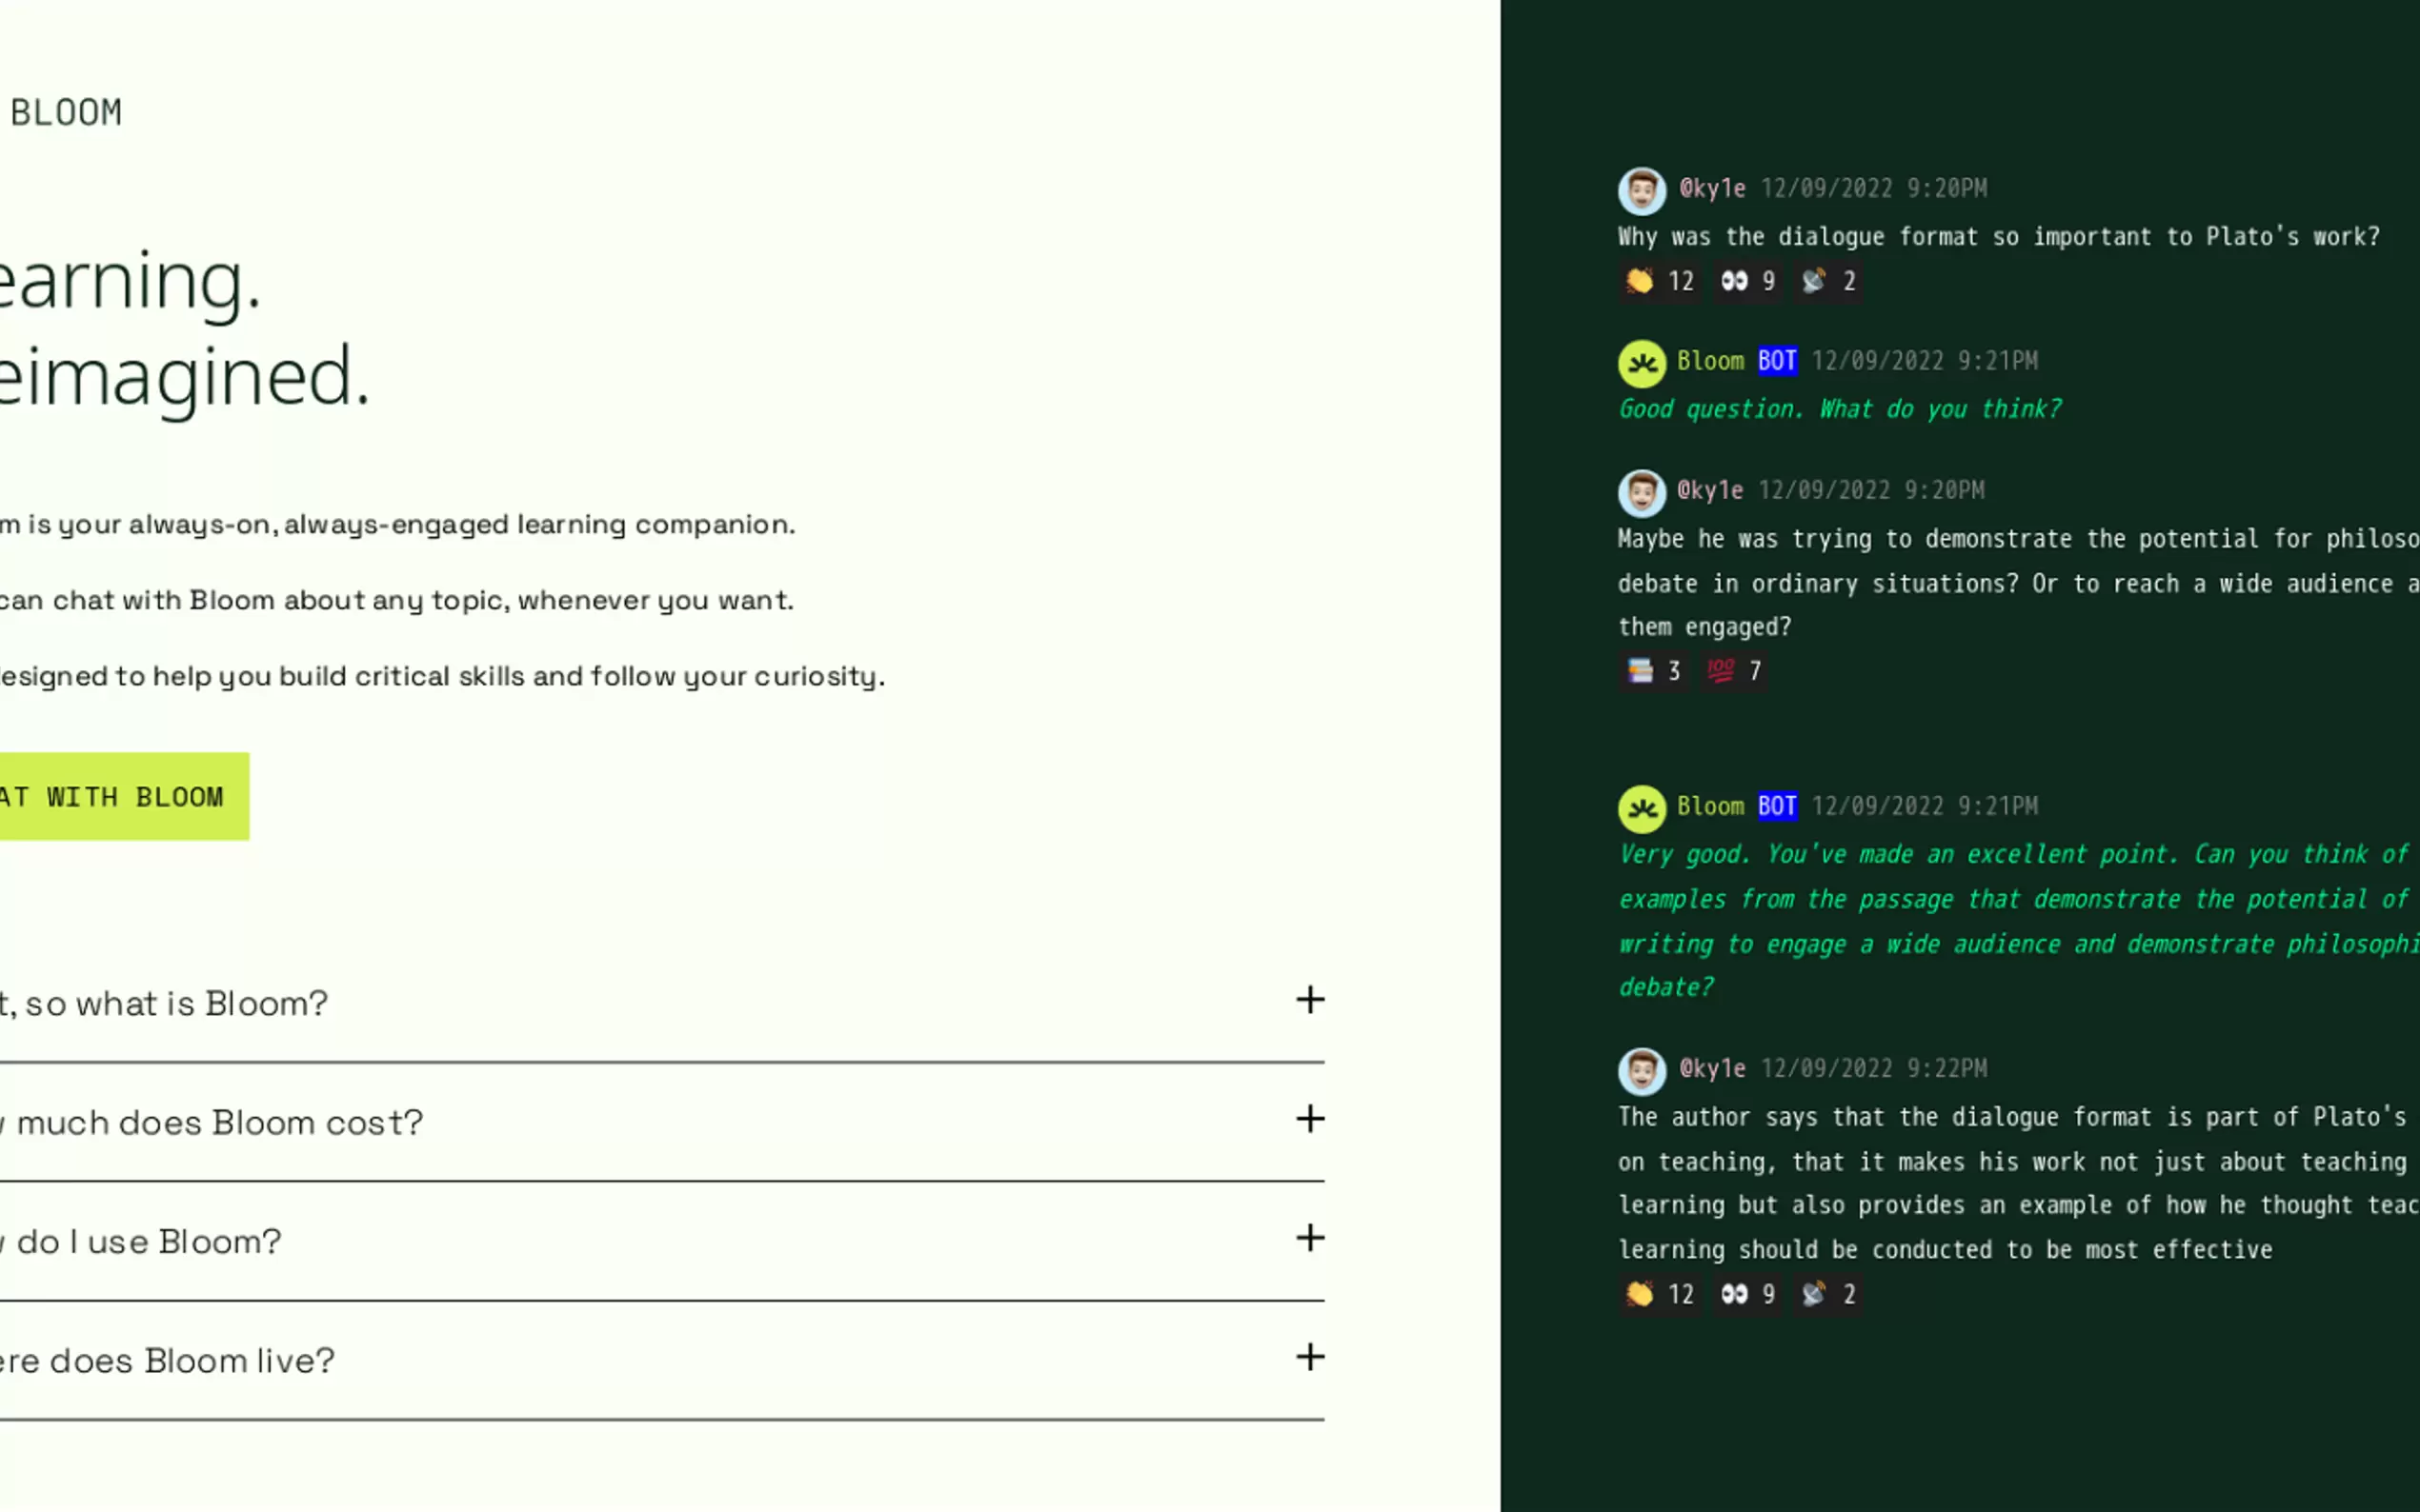The image size is (2420, 1512).
Task: Expand 'much does Bloom cost?' plus icon
Action: click(x=1309, y=1119)
